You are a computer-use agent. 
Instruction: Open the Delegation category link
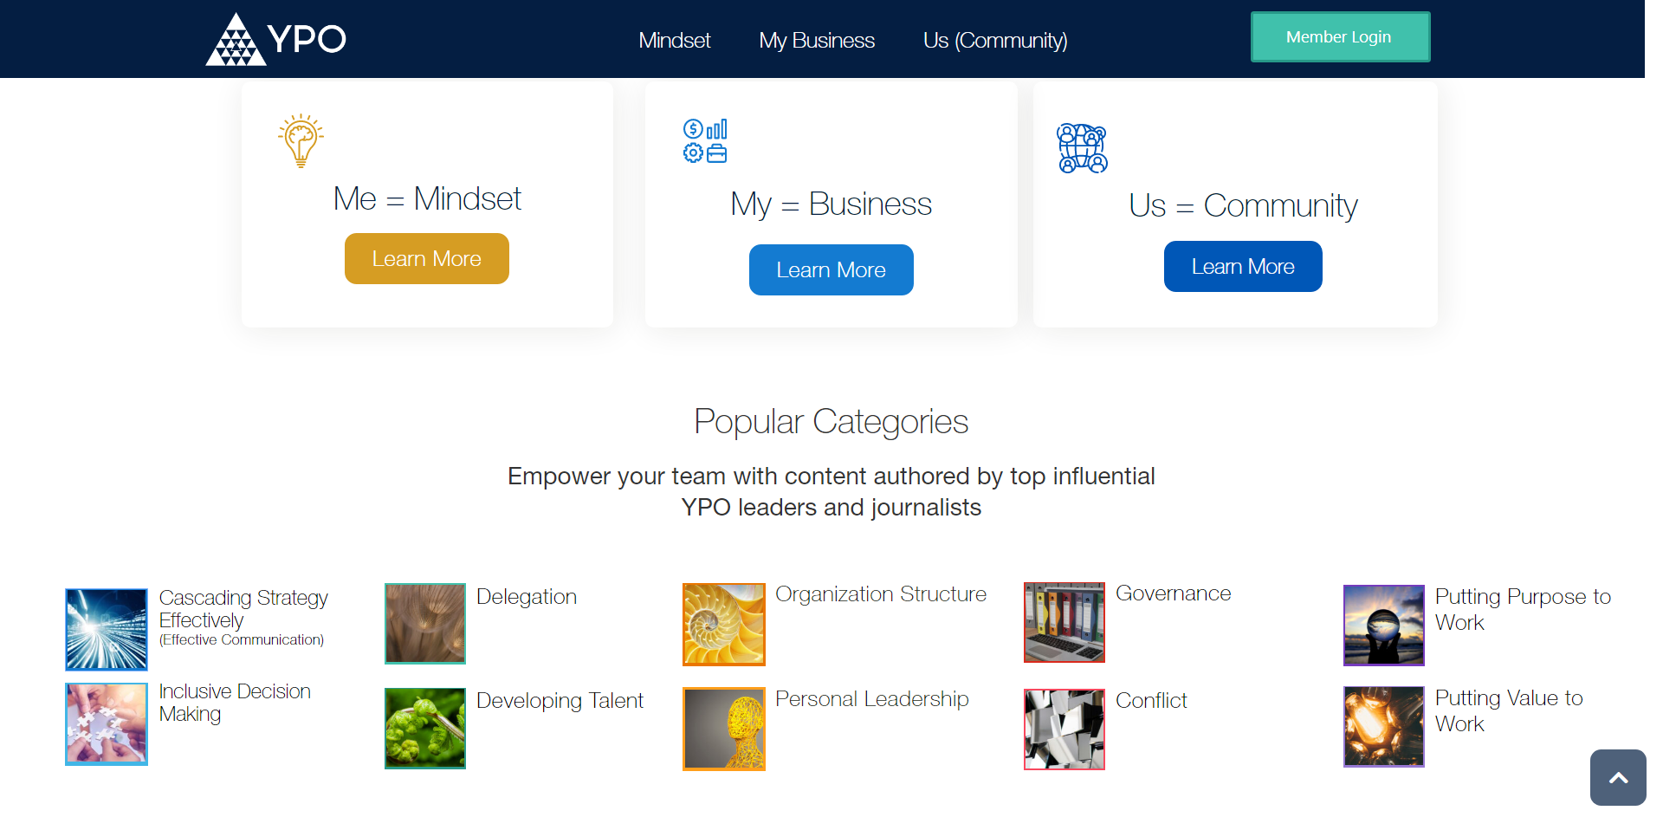pos(527,596)
